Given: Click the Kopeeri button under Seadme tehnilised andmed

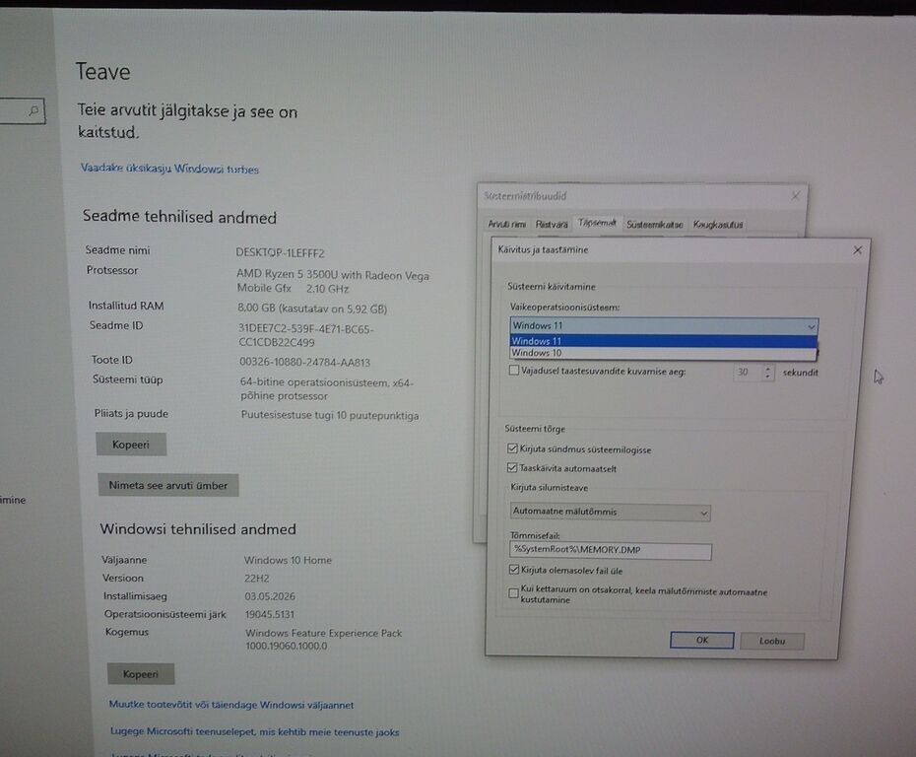Looking at the screenshot, I should click(131, 445).
